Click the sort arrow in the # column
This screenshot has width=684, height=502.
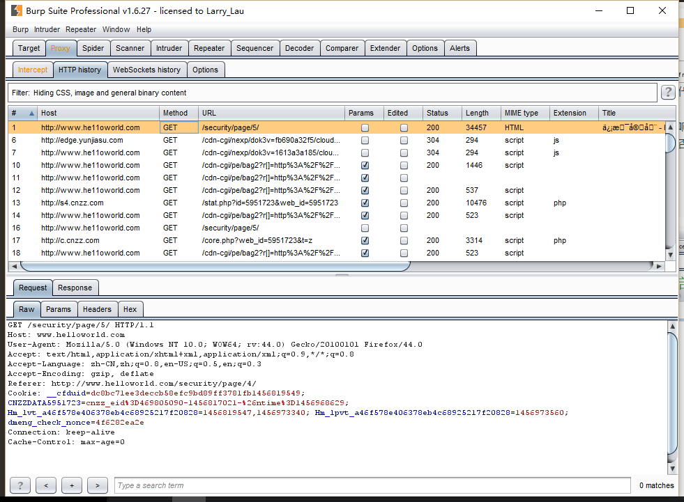tap(31, 113)
